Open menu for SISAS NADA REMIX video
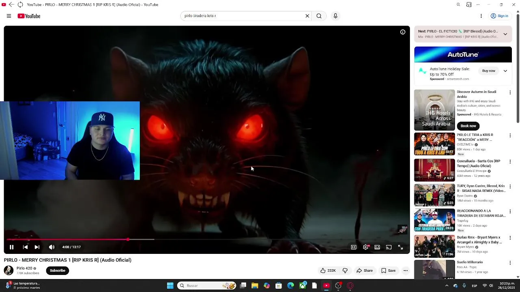This screenshot has width=520, height=292. point(510,187)
